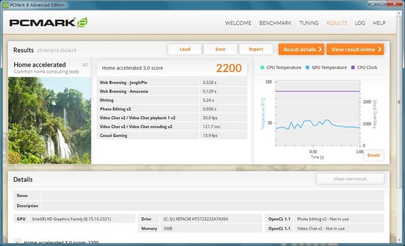This screenshot has height=246, width=405.
Task: Open the TUNING tab
Action: tap(309, 23)
